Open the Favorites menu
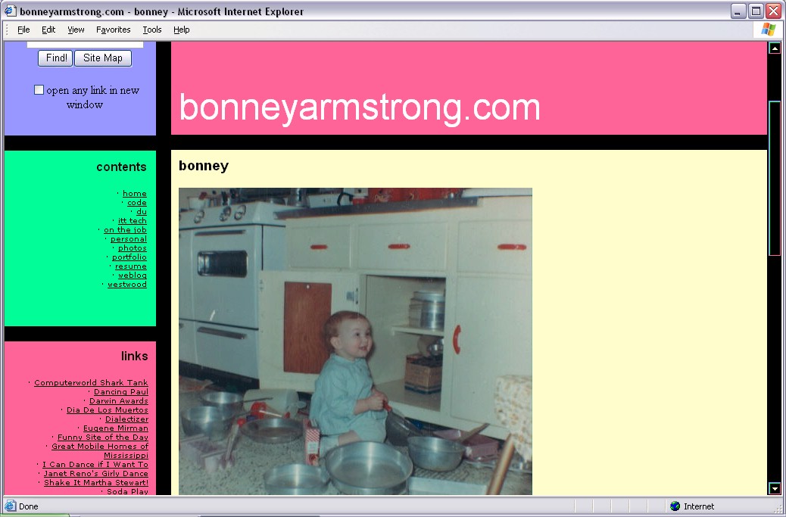The image size is (786, 517). click(x=113, y=30)
